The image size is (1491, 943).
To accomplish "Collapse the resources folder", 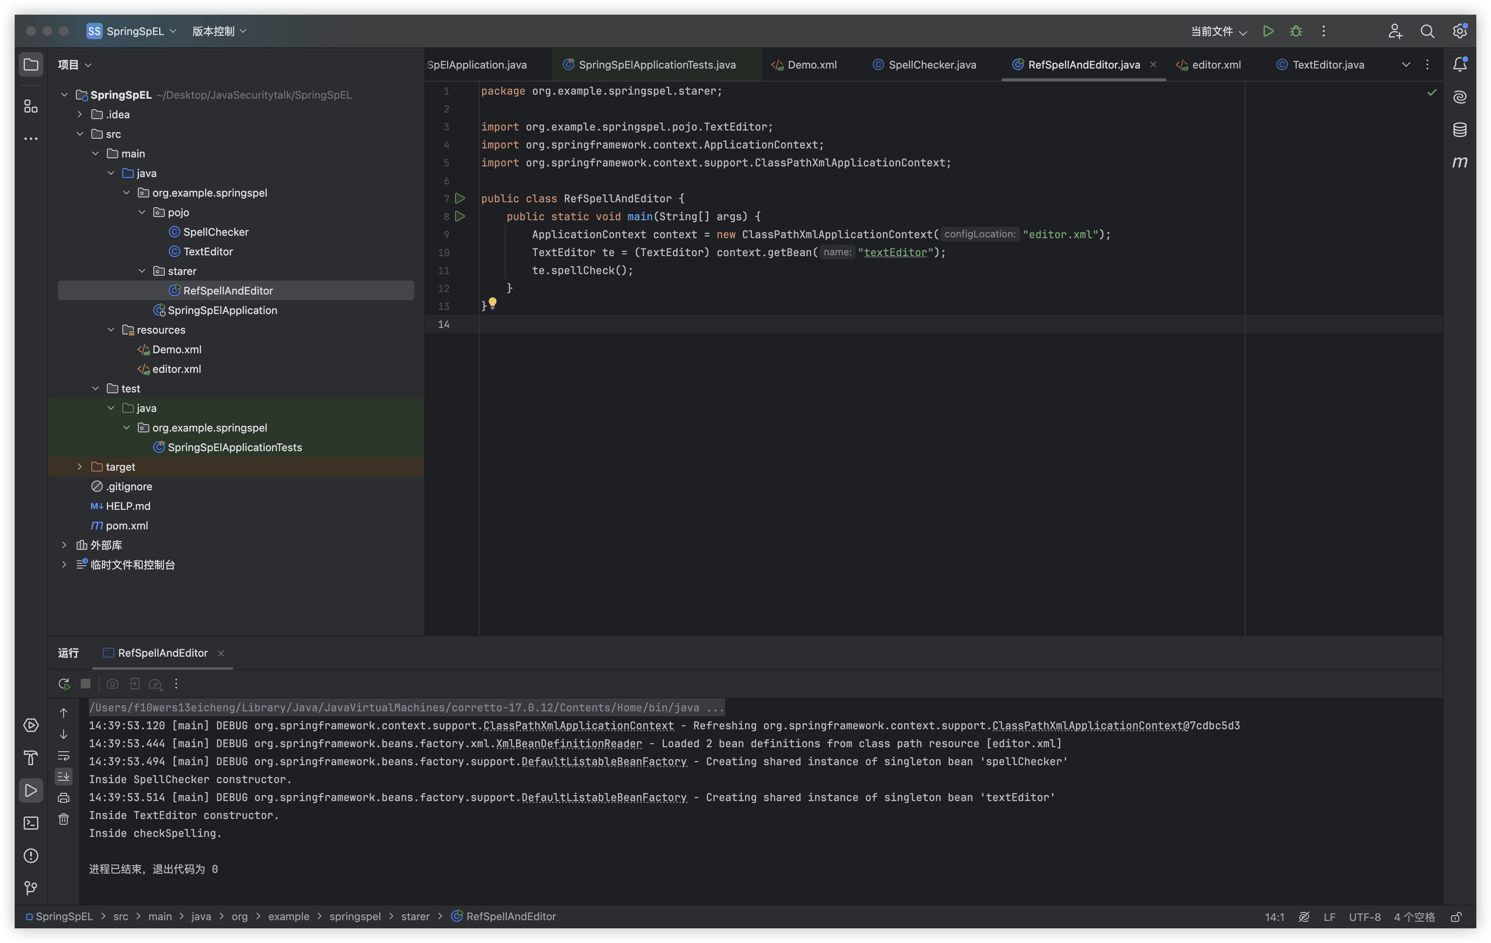I will point(111,330).
